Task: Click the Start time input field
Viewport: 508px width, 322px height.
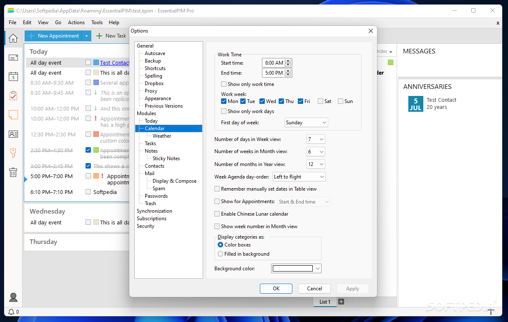Action: click(x=274, y=63)
